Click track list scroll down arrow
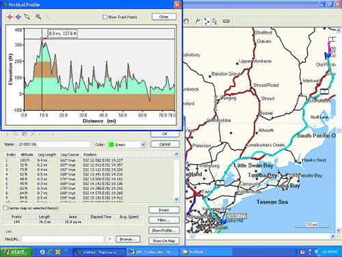This screenshot has height=257, width=342. [x=176, y=199]
